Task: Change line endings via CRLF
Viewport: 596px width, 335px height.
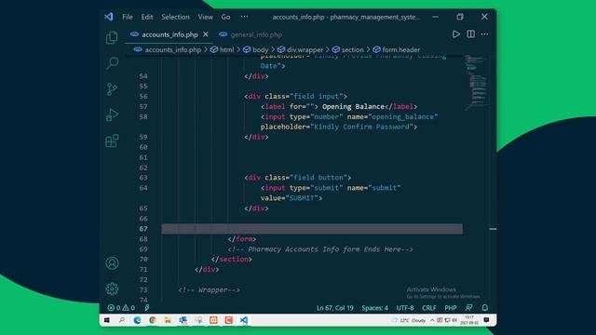Action: [428, 308]
